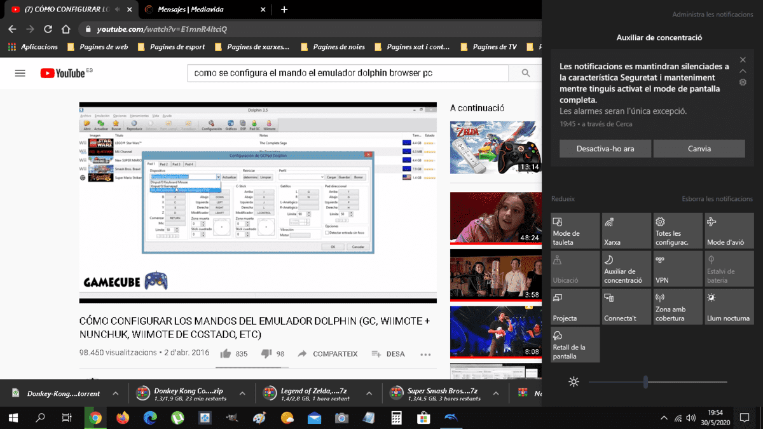This screenshot has height=429, width=763.
Task: Toggle Auxiliar de concentració quick action
Action: click(626, 269)
